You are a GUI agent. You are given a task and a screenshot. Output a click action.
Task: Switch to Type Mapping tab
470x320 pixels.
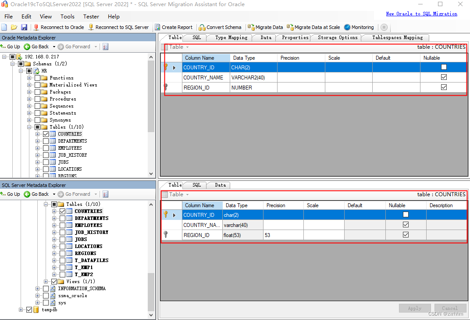point(231,37)
